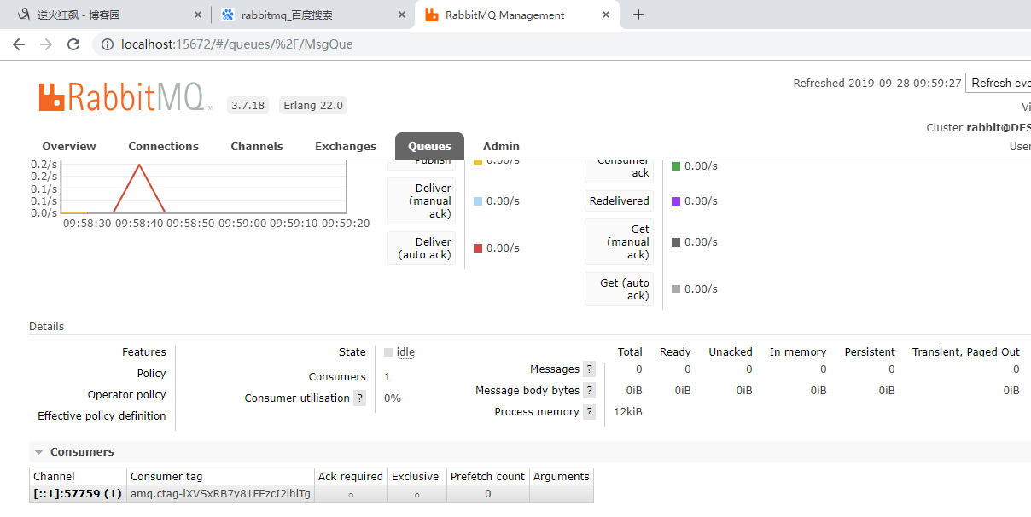The image size is (1031, 517).
Task: Click the Get (auto ack) grey swatch
Action: pyautogui.click(x=676, y=289)
